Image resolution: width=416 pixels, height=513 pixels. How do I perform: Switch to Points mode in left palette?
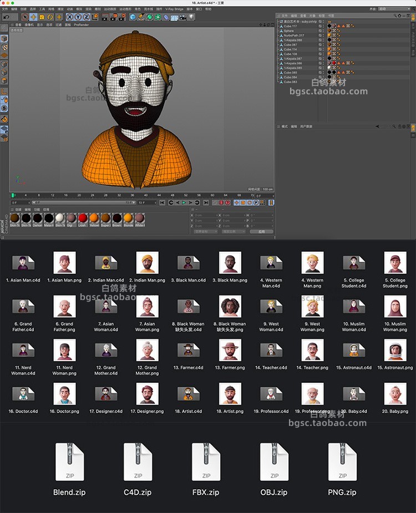pos(4,64)
